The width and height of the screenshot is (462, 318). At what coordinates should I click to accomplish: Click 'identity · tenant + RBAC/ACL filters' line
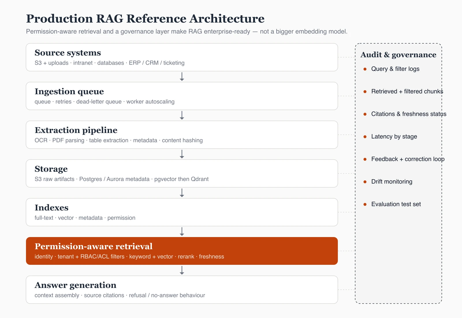(x=129, y=257)
